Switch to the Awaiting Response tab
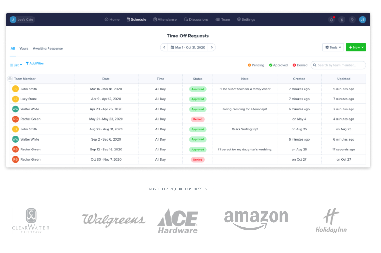This screenshot has height=253, width=381. 48,49
